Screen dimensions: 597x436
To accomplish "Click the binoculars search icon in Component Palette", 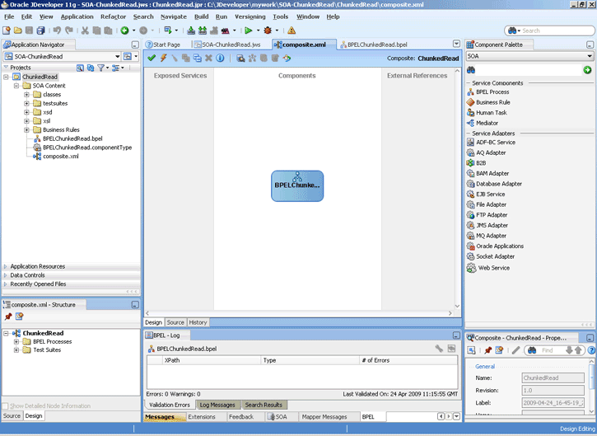I will (x=471, y=70).
